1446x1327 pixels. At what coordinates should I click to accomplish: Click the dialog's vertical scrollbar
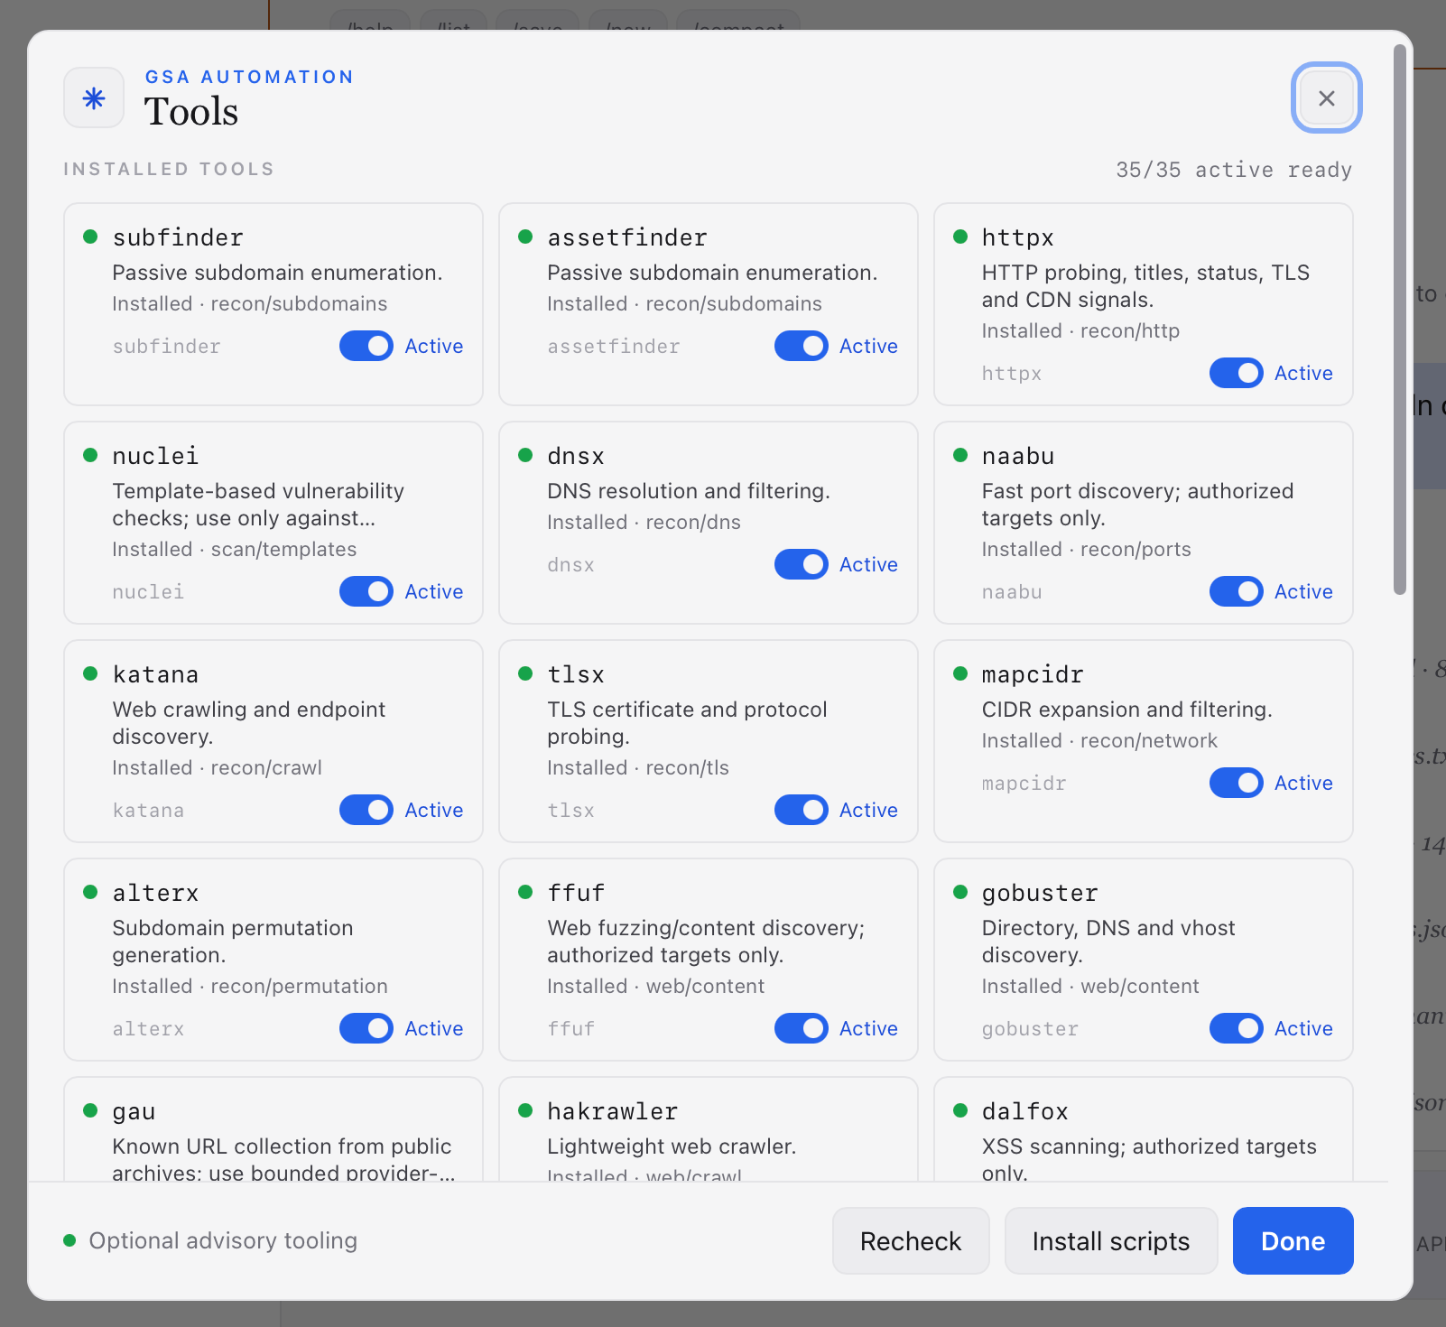coord(1400,320)
